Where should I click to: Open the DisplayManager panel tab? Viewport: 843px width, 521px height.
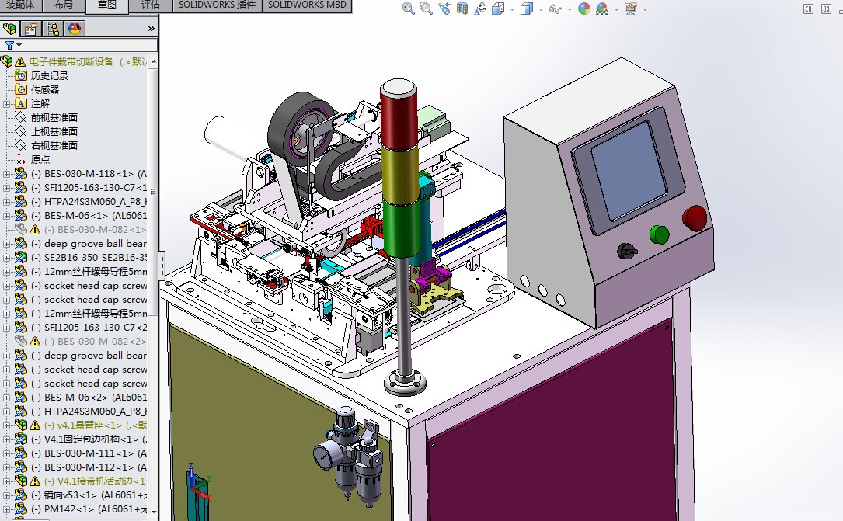74,29
